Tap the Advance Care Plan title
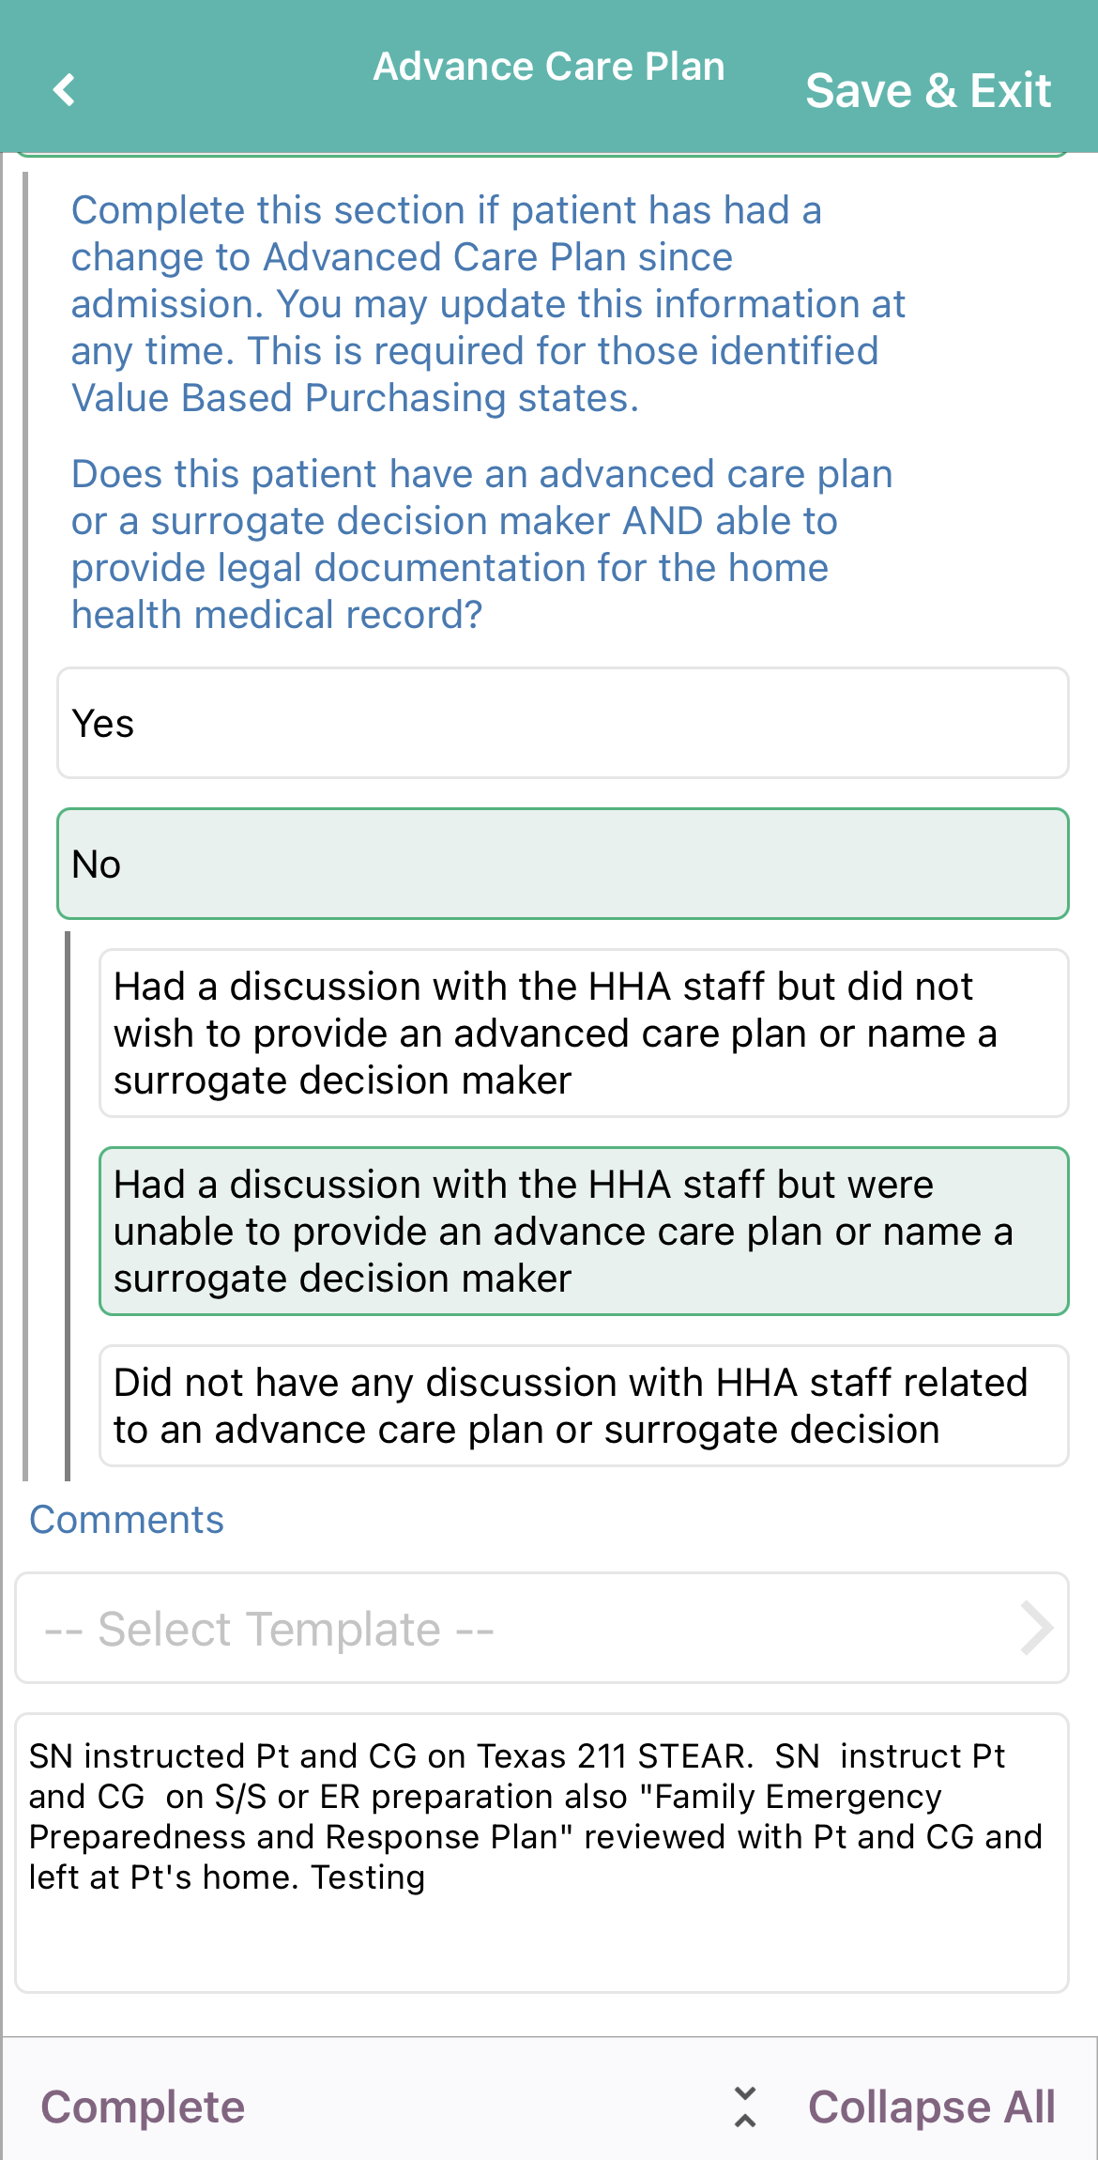1098x2160 pixels. click(549, 67)
